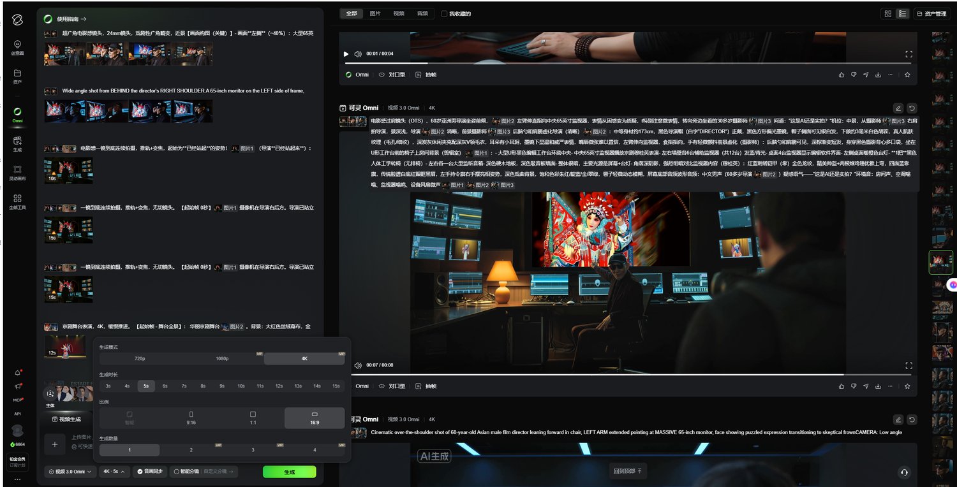The width and height of the screenshot is (957, 487).
Task: Open 资产管理
Action: [931, 13]
